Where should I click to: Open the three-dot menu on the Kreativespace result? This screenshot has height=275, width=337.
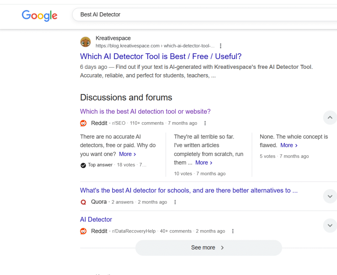(x=220, y=46)
